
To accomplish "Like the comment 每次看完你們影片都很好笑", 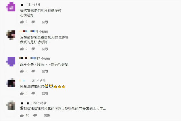I will pyautogui.click(x=22, y=22).
